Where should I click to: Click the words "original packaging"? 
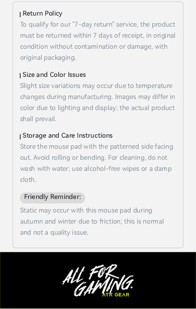48,58
